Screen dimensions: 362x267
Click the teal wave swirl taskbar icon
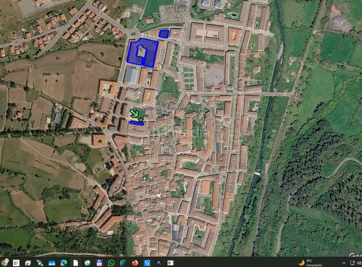point(123,262)
